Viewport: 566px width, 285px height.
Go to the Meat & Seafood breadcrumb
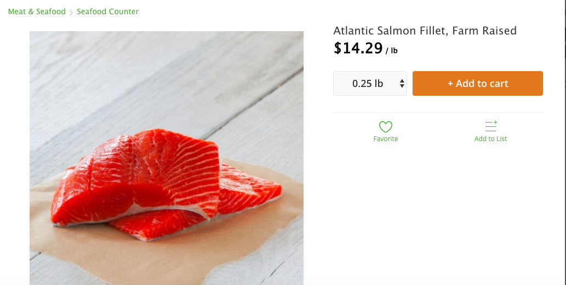[x=37, y=11]
